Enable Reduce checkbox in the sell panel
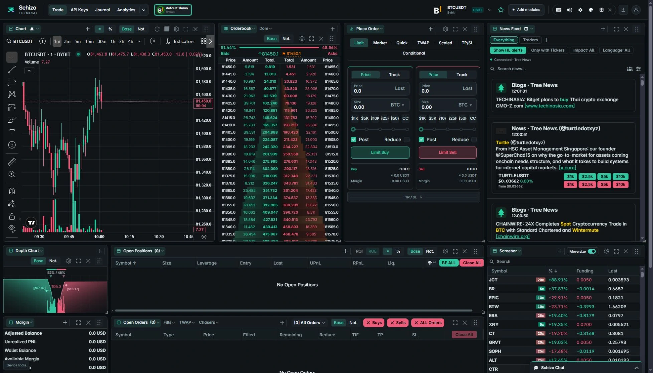Viewport: 653px width, 373px height. tap(474, 140)
